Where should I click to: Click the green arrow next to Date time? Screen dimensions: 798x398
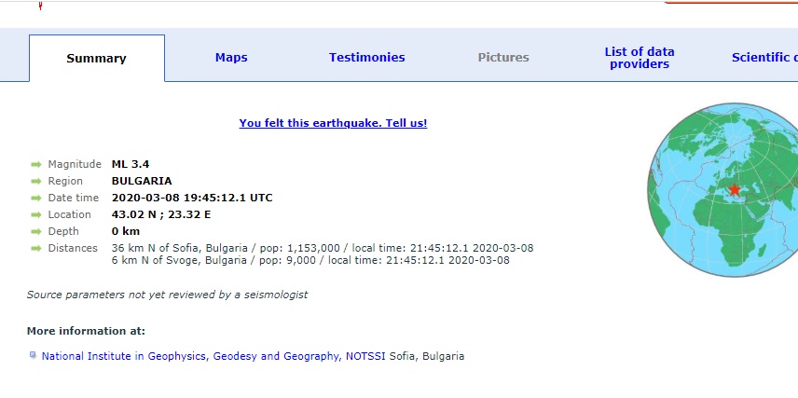[x=36, y=199]
